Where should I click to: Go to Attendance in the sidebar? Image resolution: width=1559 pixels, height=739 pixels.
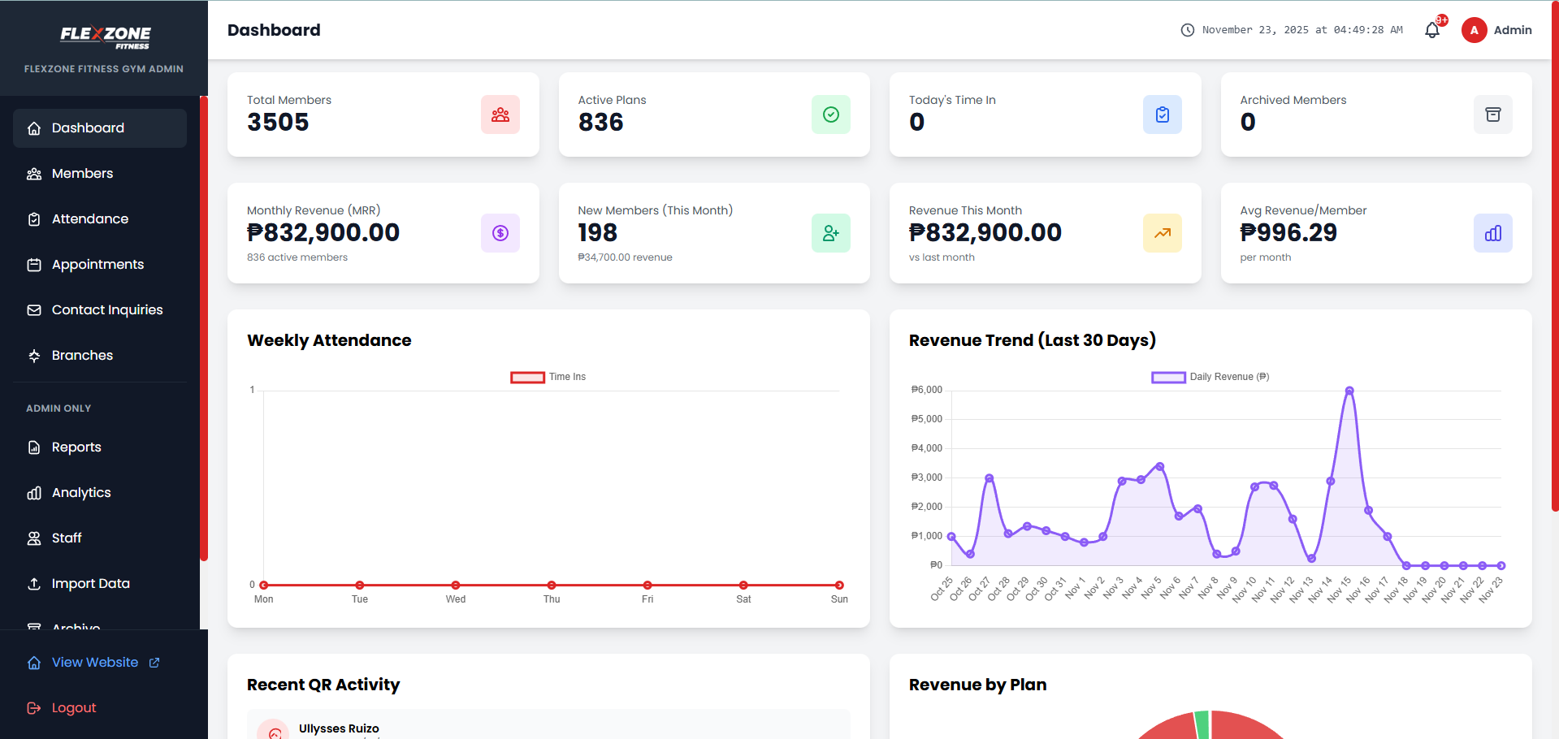coord(89,219)
